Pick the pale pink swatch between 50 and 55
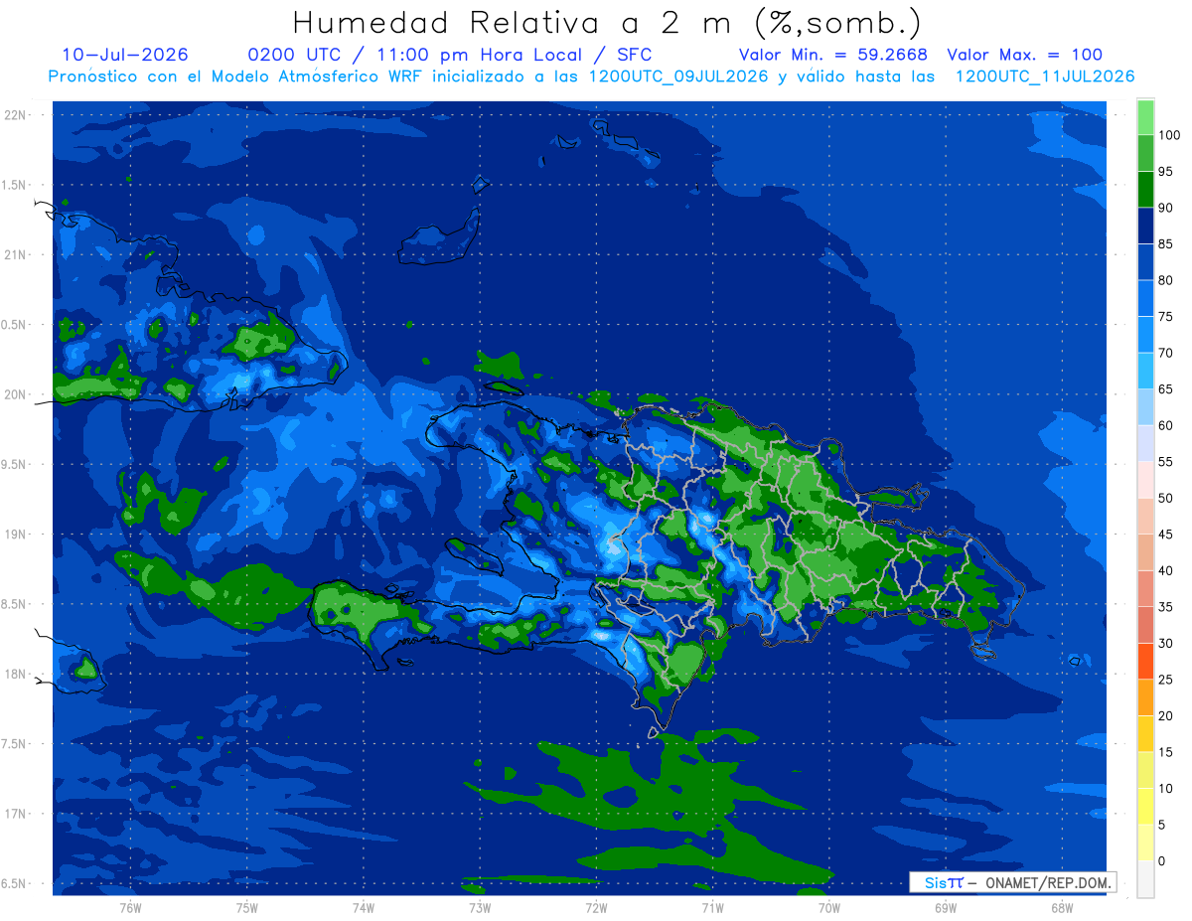This screenshot has height=921, width=1192. pos(1145,480)
